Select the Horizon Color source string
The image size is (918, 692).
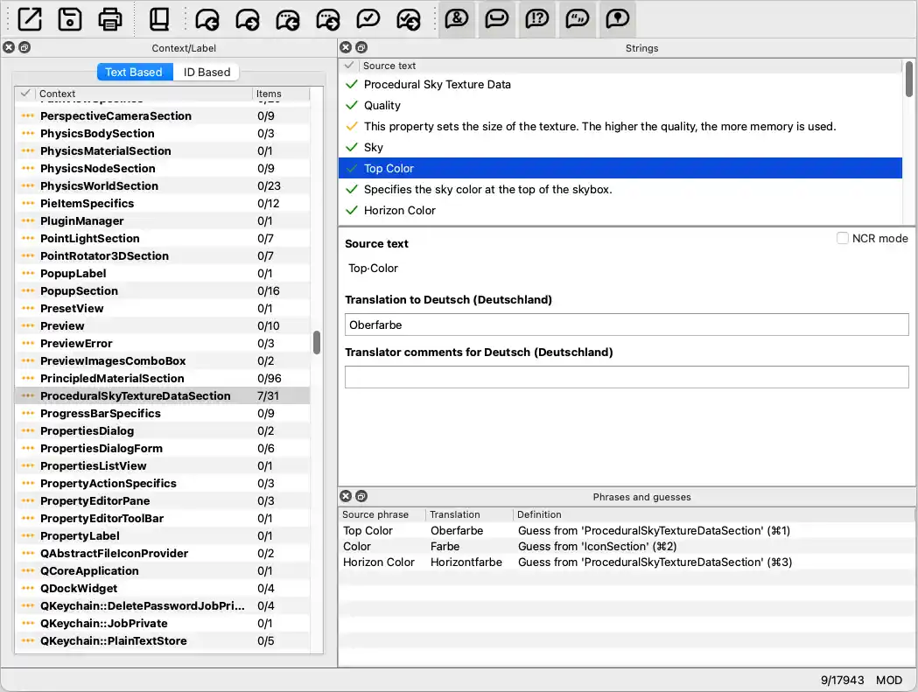click(399, 210)
